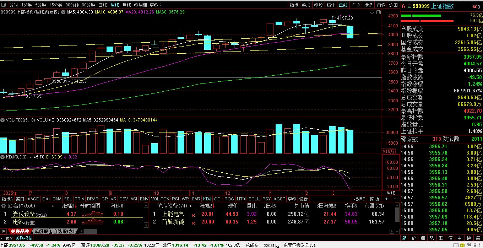Click the diamond icon at chart top-right
The image size is (483, 248).
pos(372,12)
